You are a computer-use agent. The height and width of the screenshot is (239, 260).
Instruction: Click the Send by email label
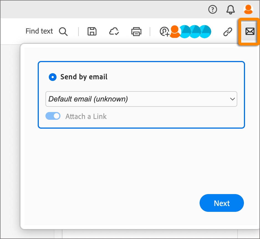84,77
